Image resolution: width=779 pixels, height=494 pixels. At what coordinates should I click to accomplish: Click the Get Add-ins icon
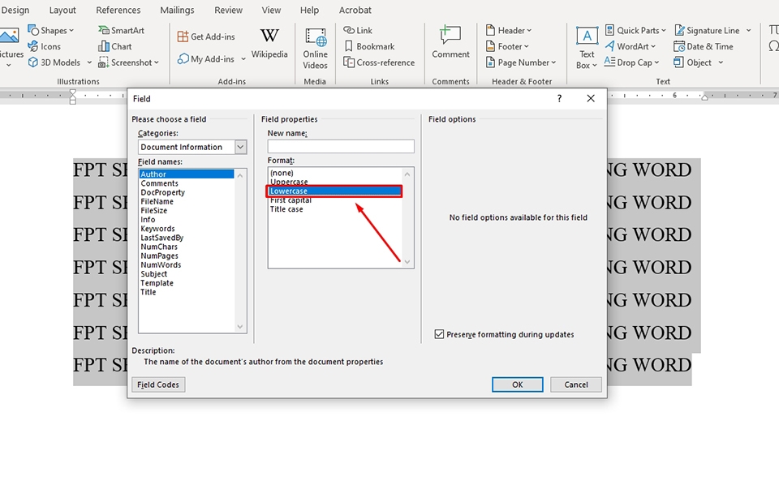coord(183,37)
